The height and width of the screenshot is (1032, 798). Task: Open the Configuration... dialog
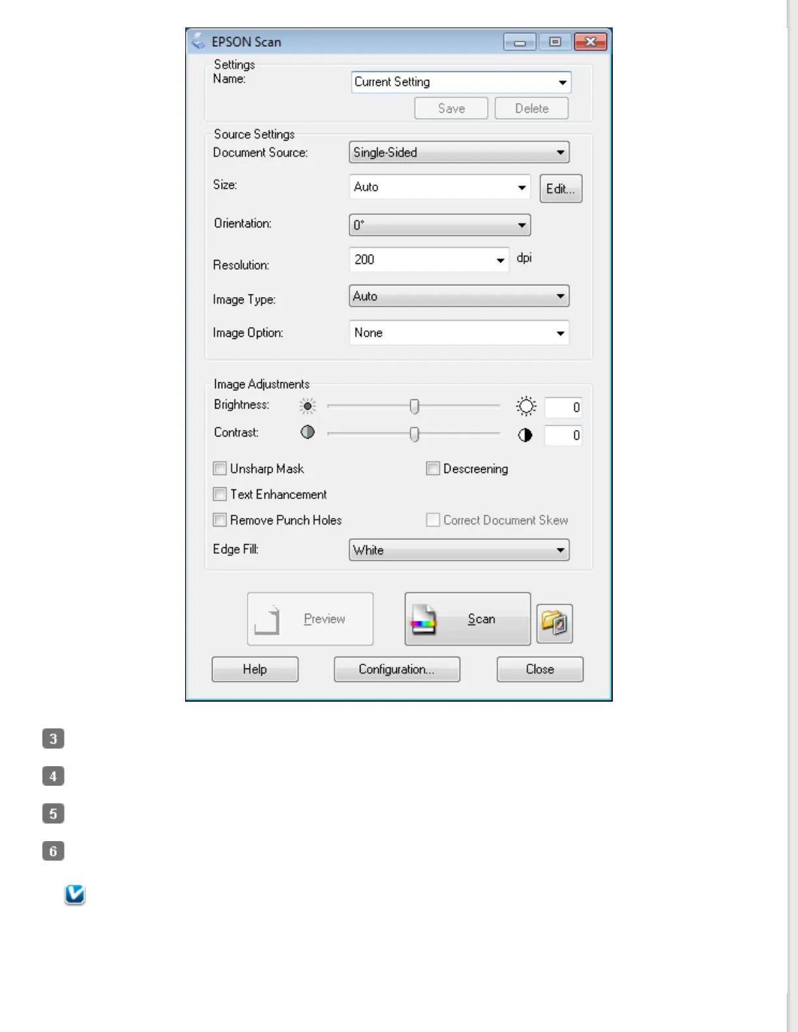pyautogui.click(x=397, y=669)
